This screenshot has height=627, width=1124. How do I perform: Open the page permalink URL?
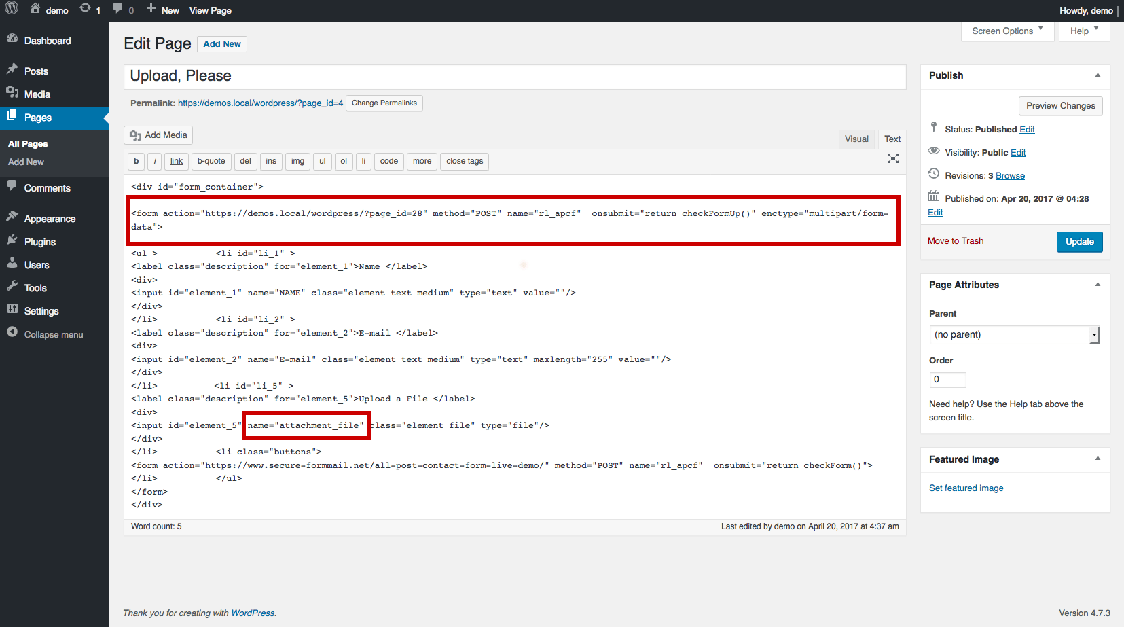260,103
